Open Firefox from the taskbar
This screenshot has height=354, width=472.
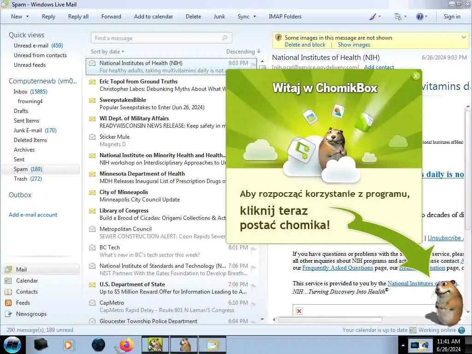pos(126,345)
